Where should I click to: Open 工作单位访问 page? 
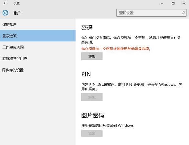point(38,47)
